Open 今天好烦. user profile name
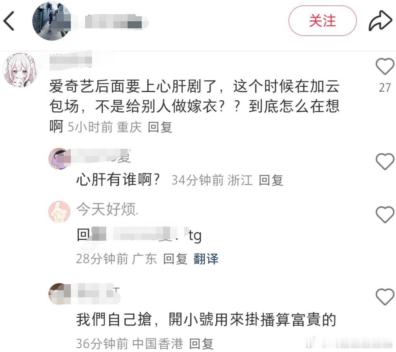396x352 pixels. click(x=107, y=209)
